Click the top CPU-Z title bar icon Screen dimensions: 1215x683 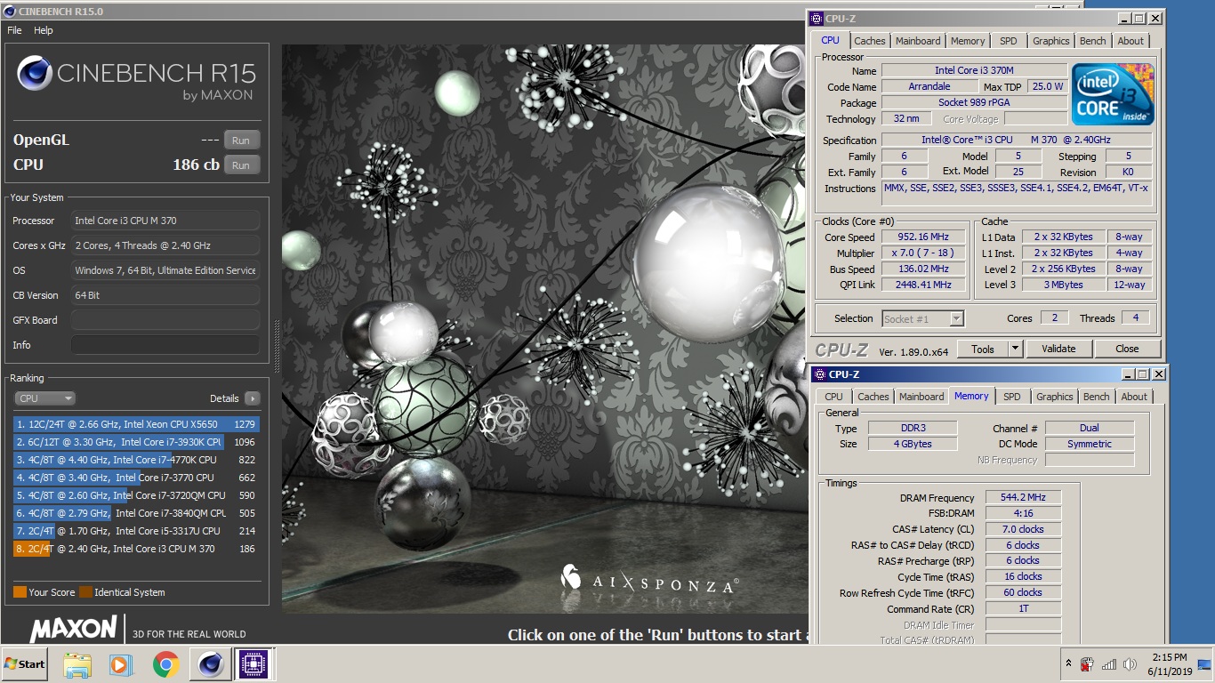pyautogui.click(x=817, y=18)
